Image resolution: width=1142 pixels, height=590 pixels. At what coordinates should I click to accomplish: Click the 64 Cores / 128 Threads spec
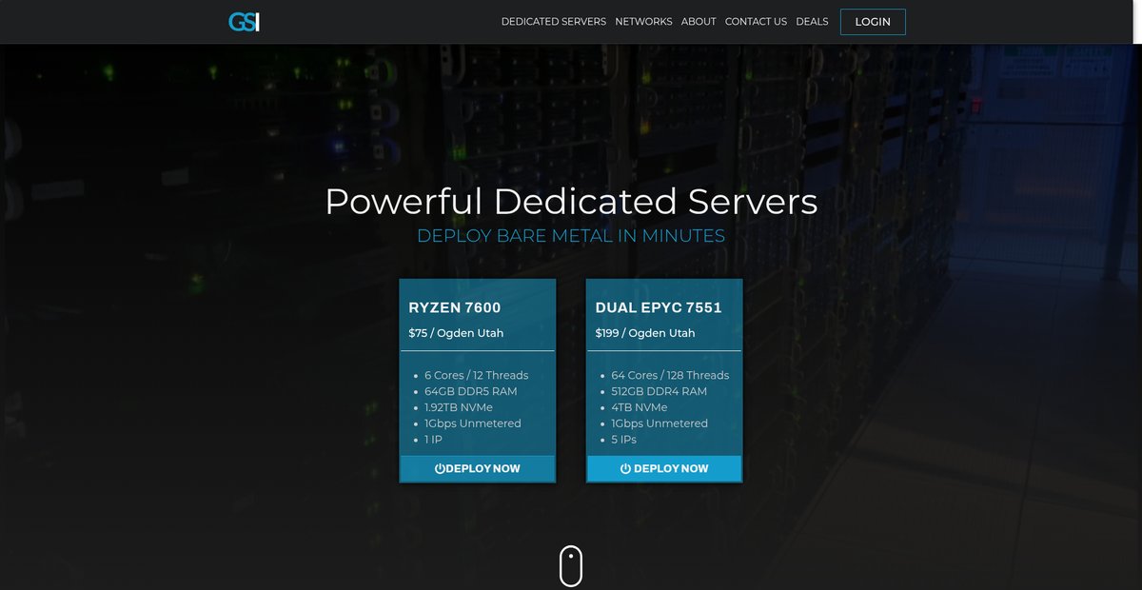(x=670, y=375)
